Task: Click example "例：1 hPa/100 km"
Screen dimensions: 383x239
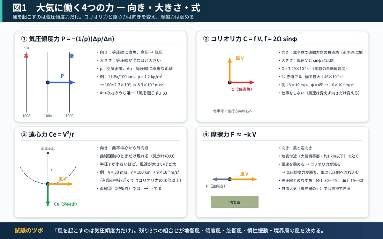Action: pos(130,76)
